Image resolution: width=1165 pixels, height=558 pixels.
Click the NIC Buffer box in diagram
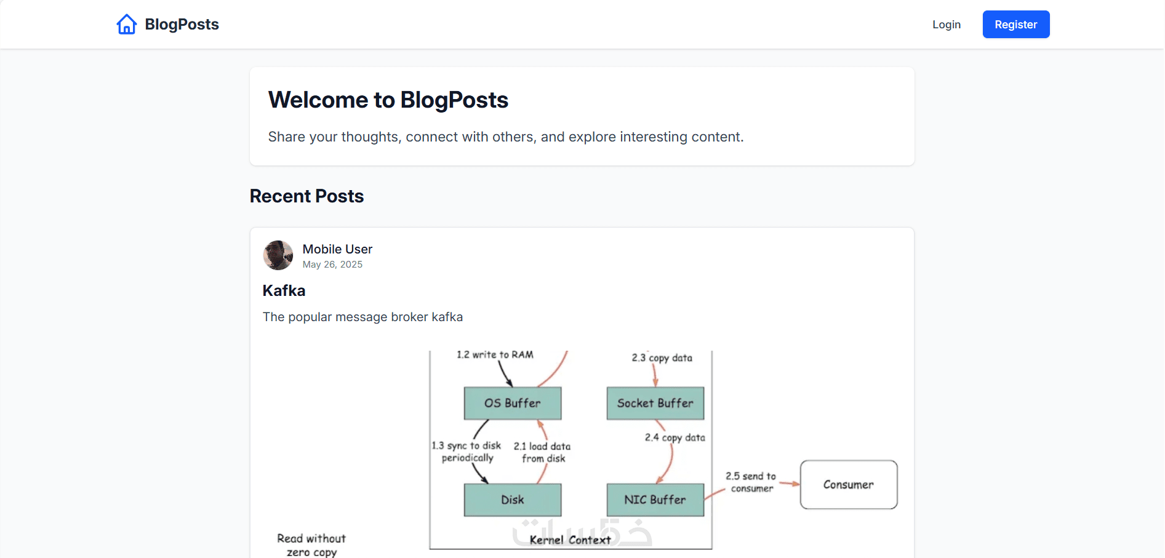tap(655, 500)
